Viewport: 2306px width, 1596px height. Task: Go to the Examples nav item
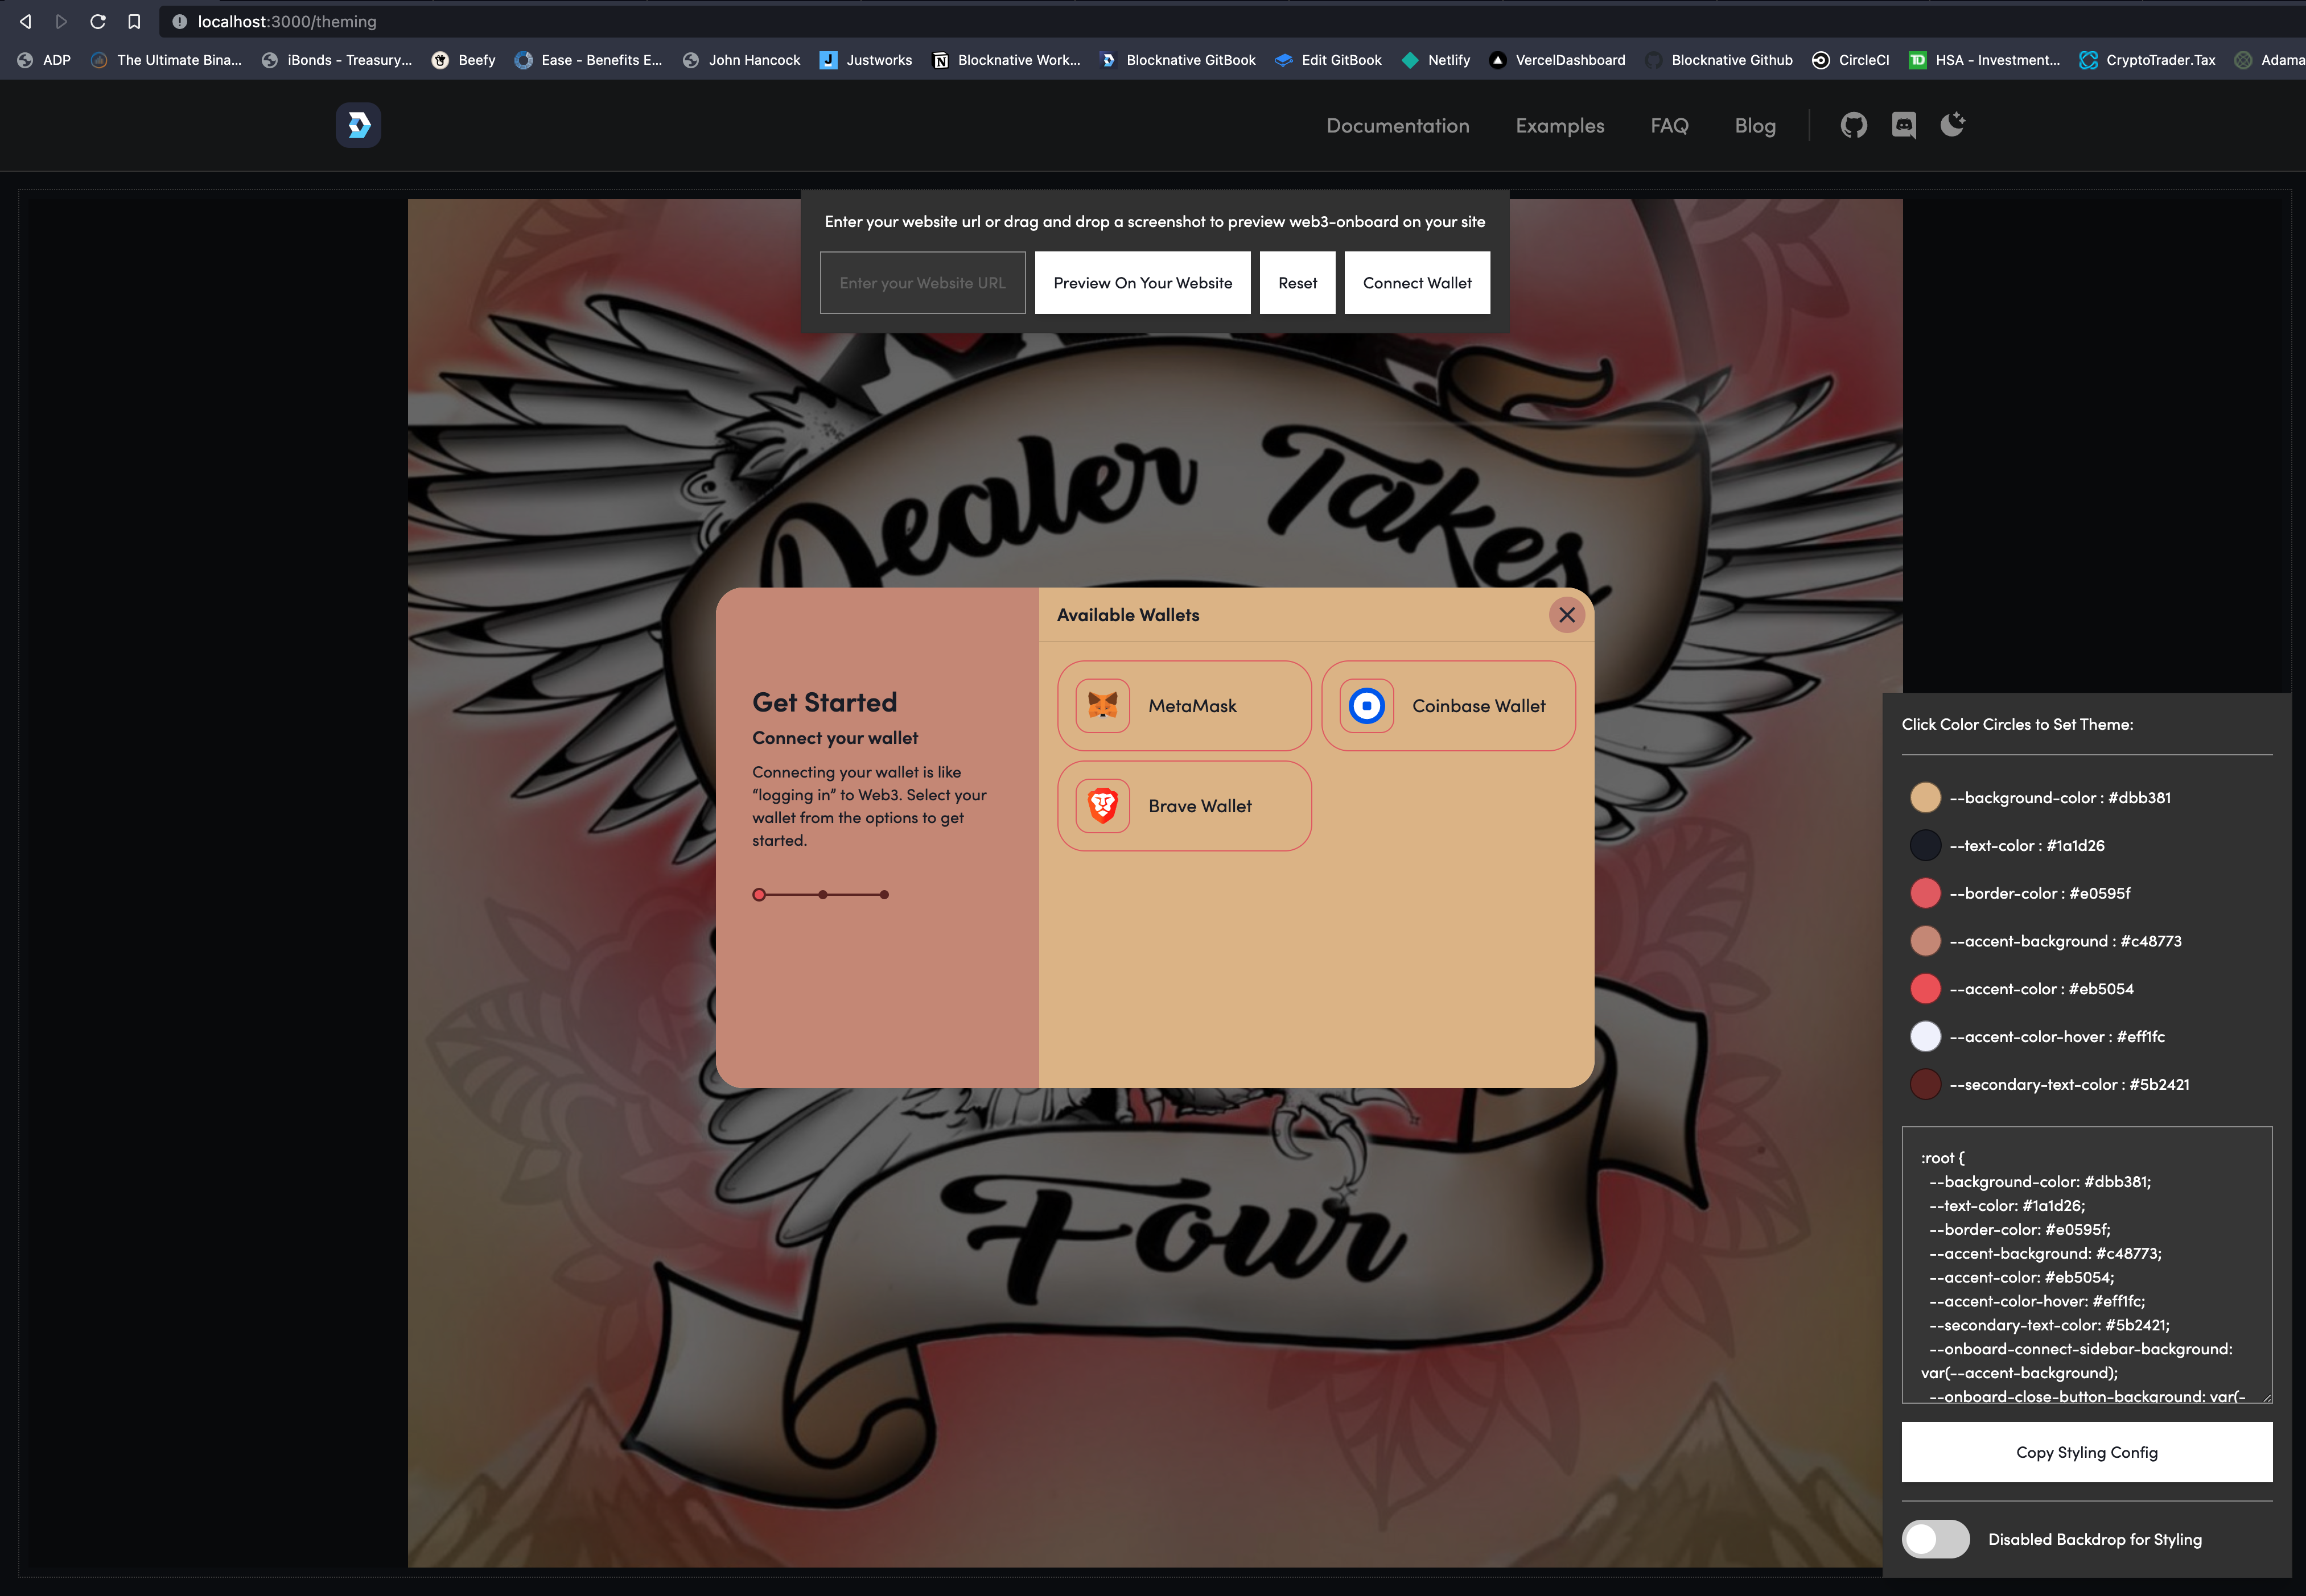coord(1560,126)
